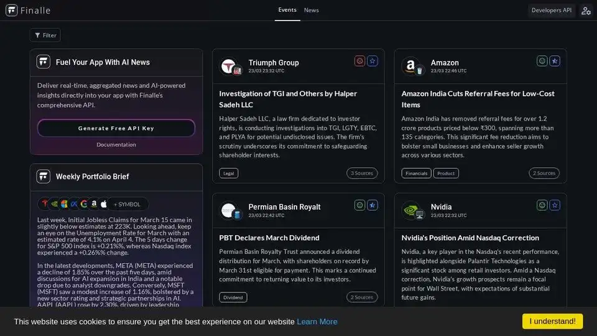Click the Triumph Group company name
597x336 pixels.
coord(274,62)
